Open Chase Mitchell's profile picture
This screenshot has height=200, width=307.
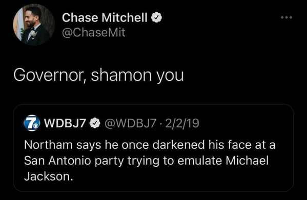pyautogui.click(x=34, y=25)
